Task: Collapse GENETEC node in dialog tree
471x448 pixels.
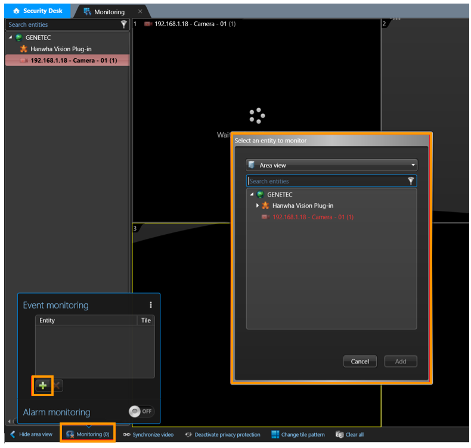Action: (252, 194)
